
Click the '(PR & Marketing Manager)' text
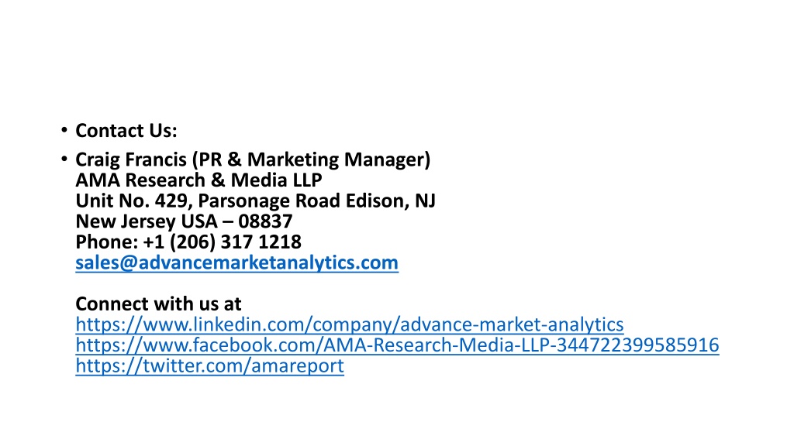tap(311, 160)
